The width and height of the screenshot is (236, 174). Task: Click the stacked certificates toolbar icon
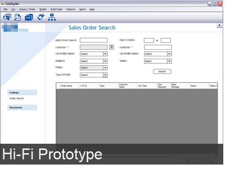click(x=7, y=17)
